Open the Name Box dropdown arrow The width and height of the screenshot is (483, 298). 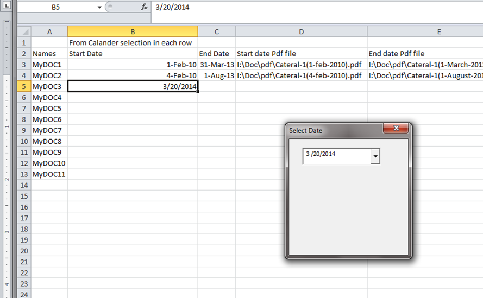pyautogui.click(x=99, y=8)
